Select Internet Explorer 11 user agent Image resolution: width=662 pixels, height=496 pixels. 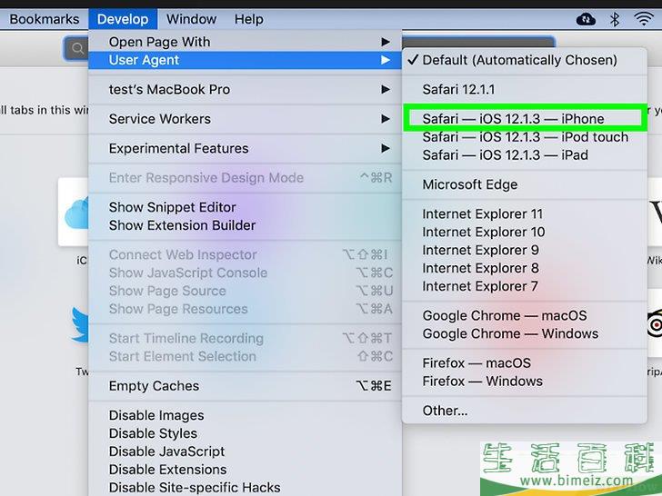pos(525,213)
